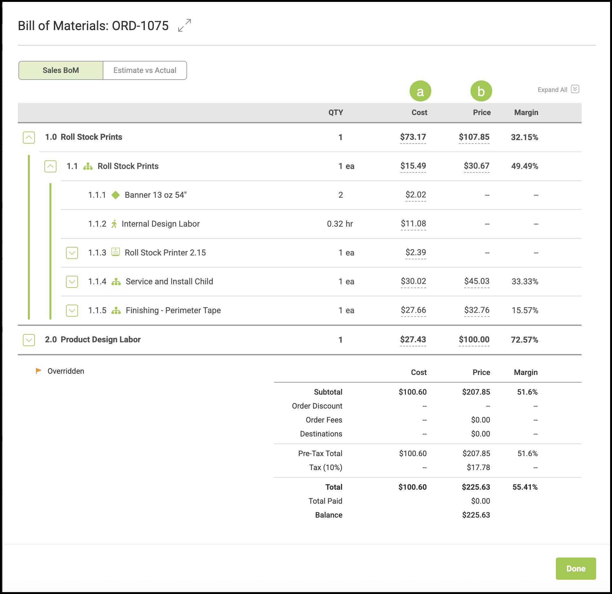Click the expand dialog arrows icon

(x=185, y=25)
